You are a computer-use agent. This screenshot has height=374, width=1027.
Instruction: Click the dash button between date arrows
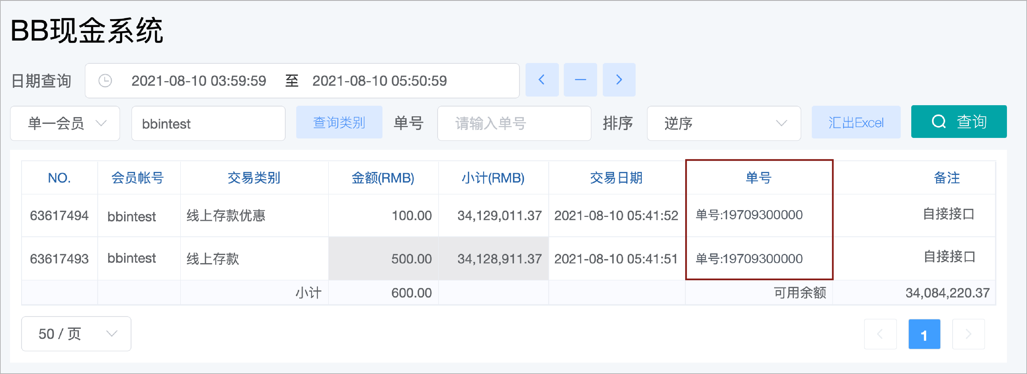click(580, 80)
